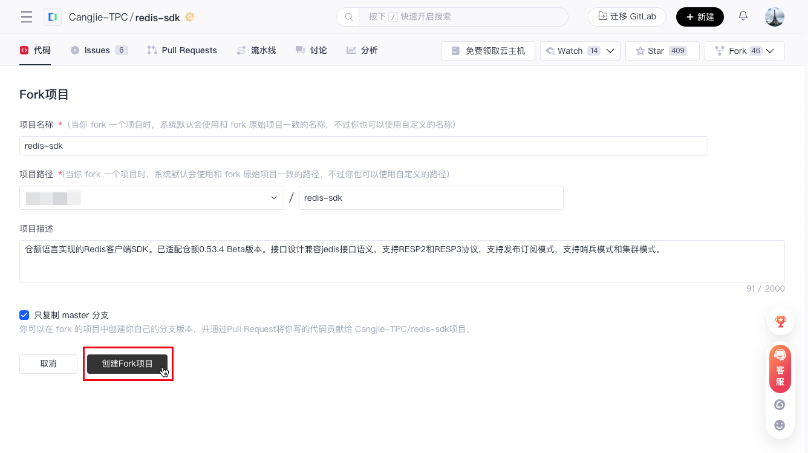Uncheck only copy master branch checkbox

pos(24,315)
